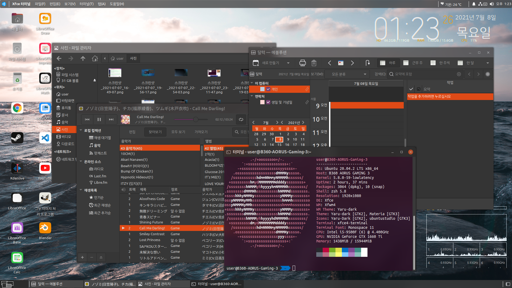This screenshot has height=288, width=512.
Task: Go to home folder in file manager toolbar
Action: pyautogui.click(x=95, y=58)
